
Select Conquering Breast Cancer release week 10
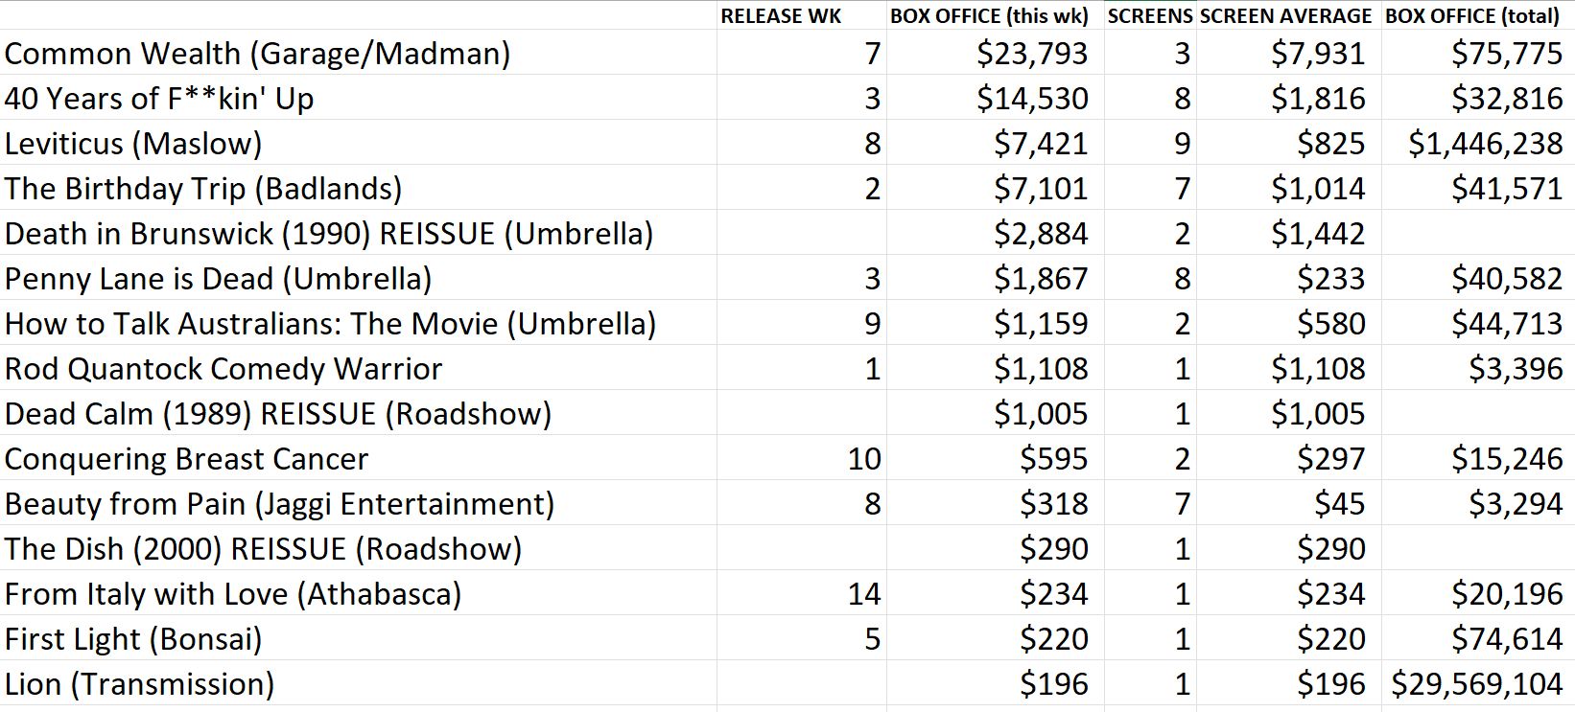pos(864,458)
